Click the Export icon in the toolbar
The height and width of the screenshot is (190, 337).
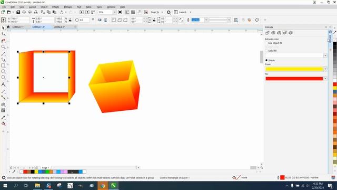pyautogui.click(x=87, y=12)
